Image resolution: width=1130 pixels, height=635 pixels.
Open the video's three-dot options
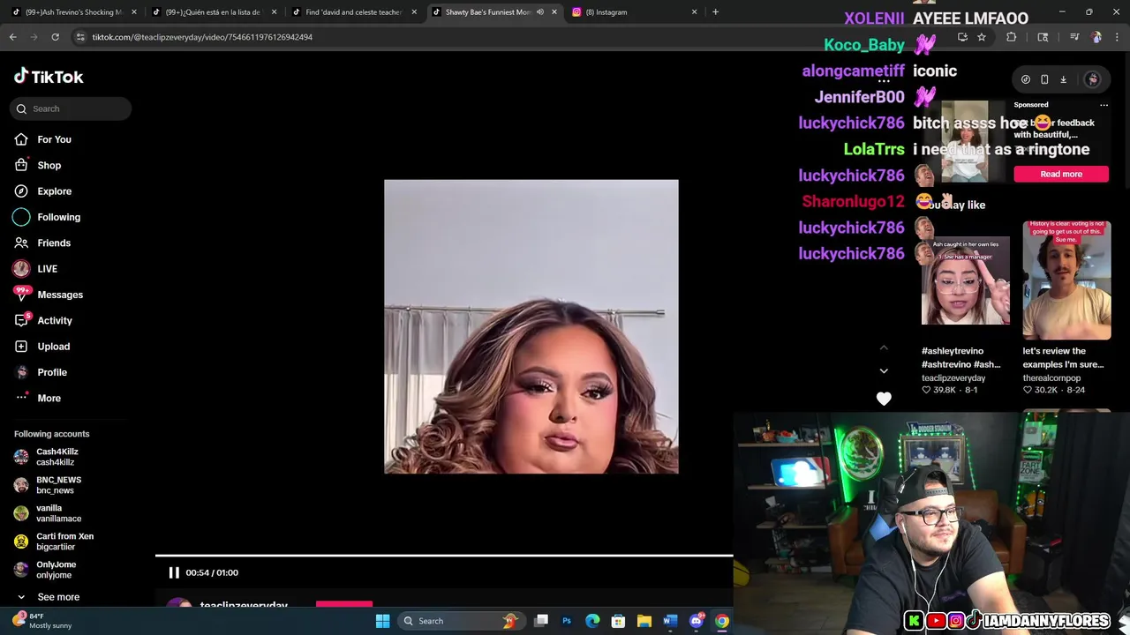click(x=884, y=81)
